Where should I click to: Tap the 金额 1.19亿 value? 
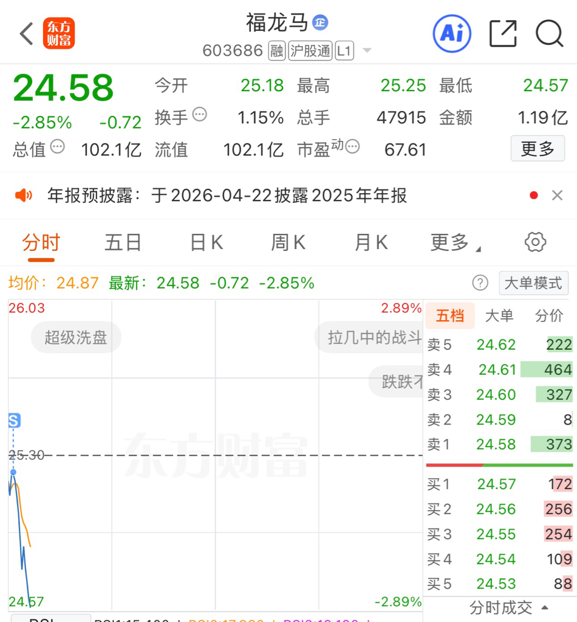[543, 118]
